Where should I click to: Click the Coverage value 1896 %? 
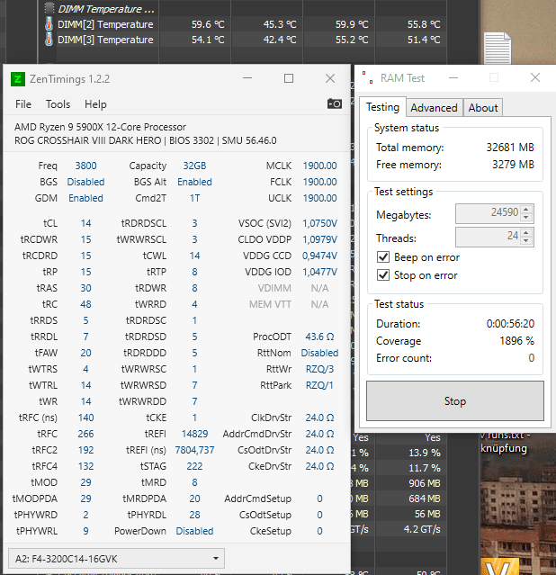pyautogui.click(x=516, y=341)
